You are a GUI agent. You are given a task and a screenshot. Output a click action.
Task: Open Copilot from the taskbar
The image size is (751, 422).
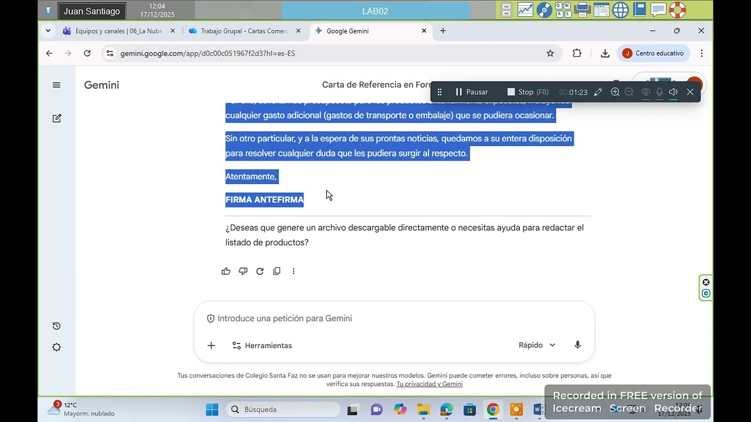[400, 410]
